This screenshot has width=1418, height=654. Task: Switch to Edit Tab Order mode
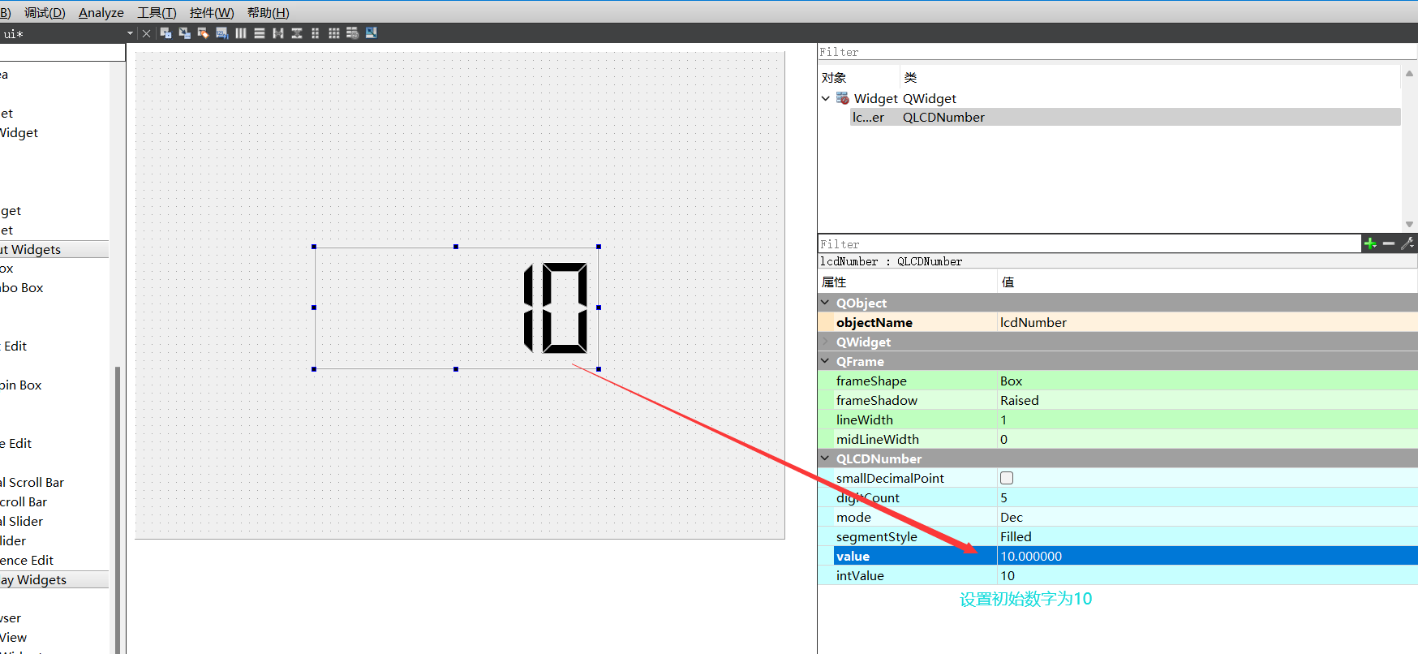click(x=221, y=33)
